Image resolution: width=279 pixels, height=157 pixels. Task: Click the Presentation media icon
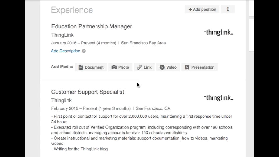click(187, 67)
